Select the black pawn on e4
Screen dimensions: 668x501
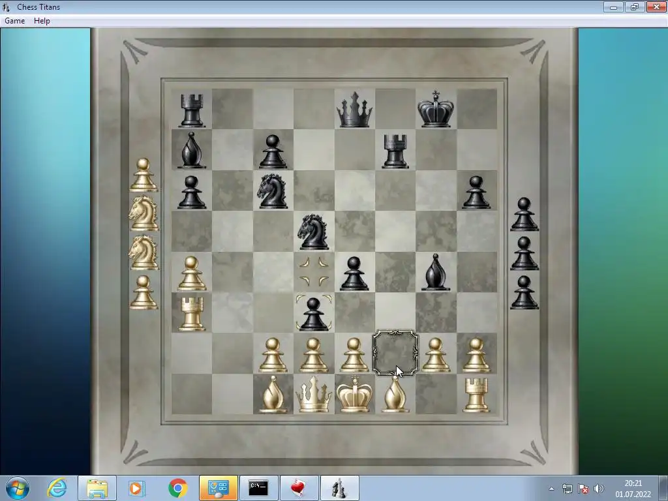[354, 273]
